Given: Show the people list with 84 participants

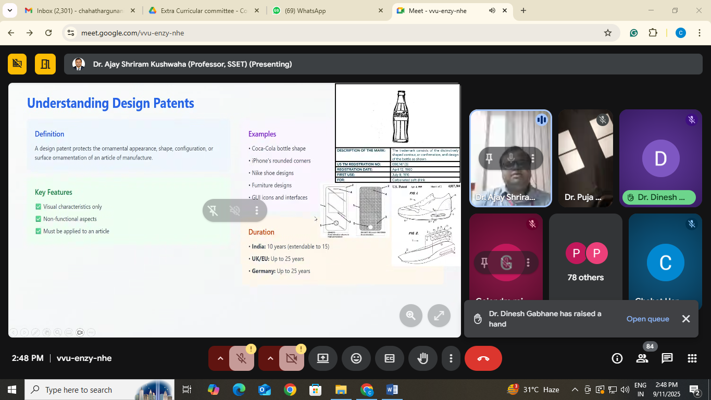Looking at the screenshot, I should click(x=642, y=358).
